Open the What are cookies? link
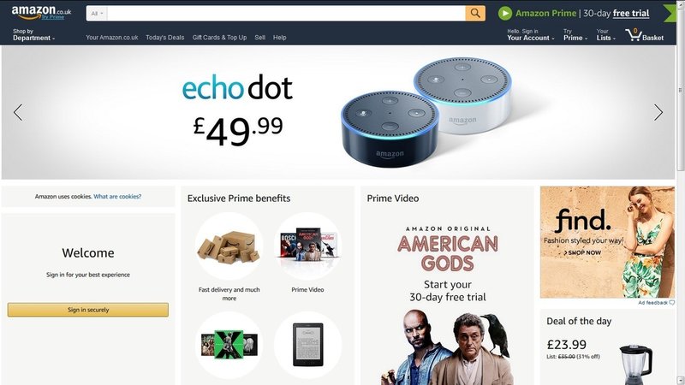This screenshot has width=685, height=385. (x=117, y=197)
